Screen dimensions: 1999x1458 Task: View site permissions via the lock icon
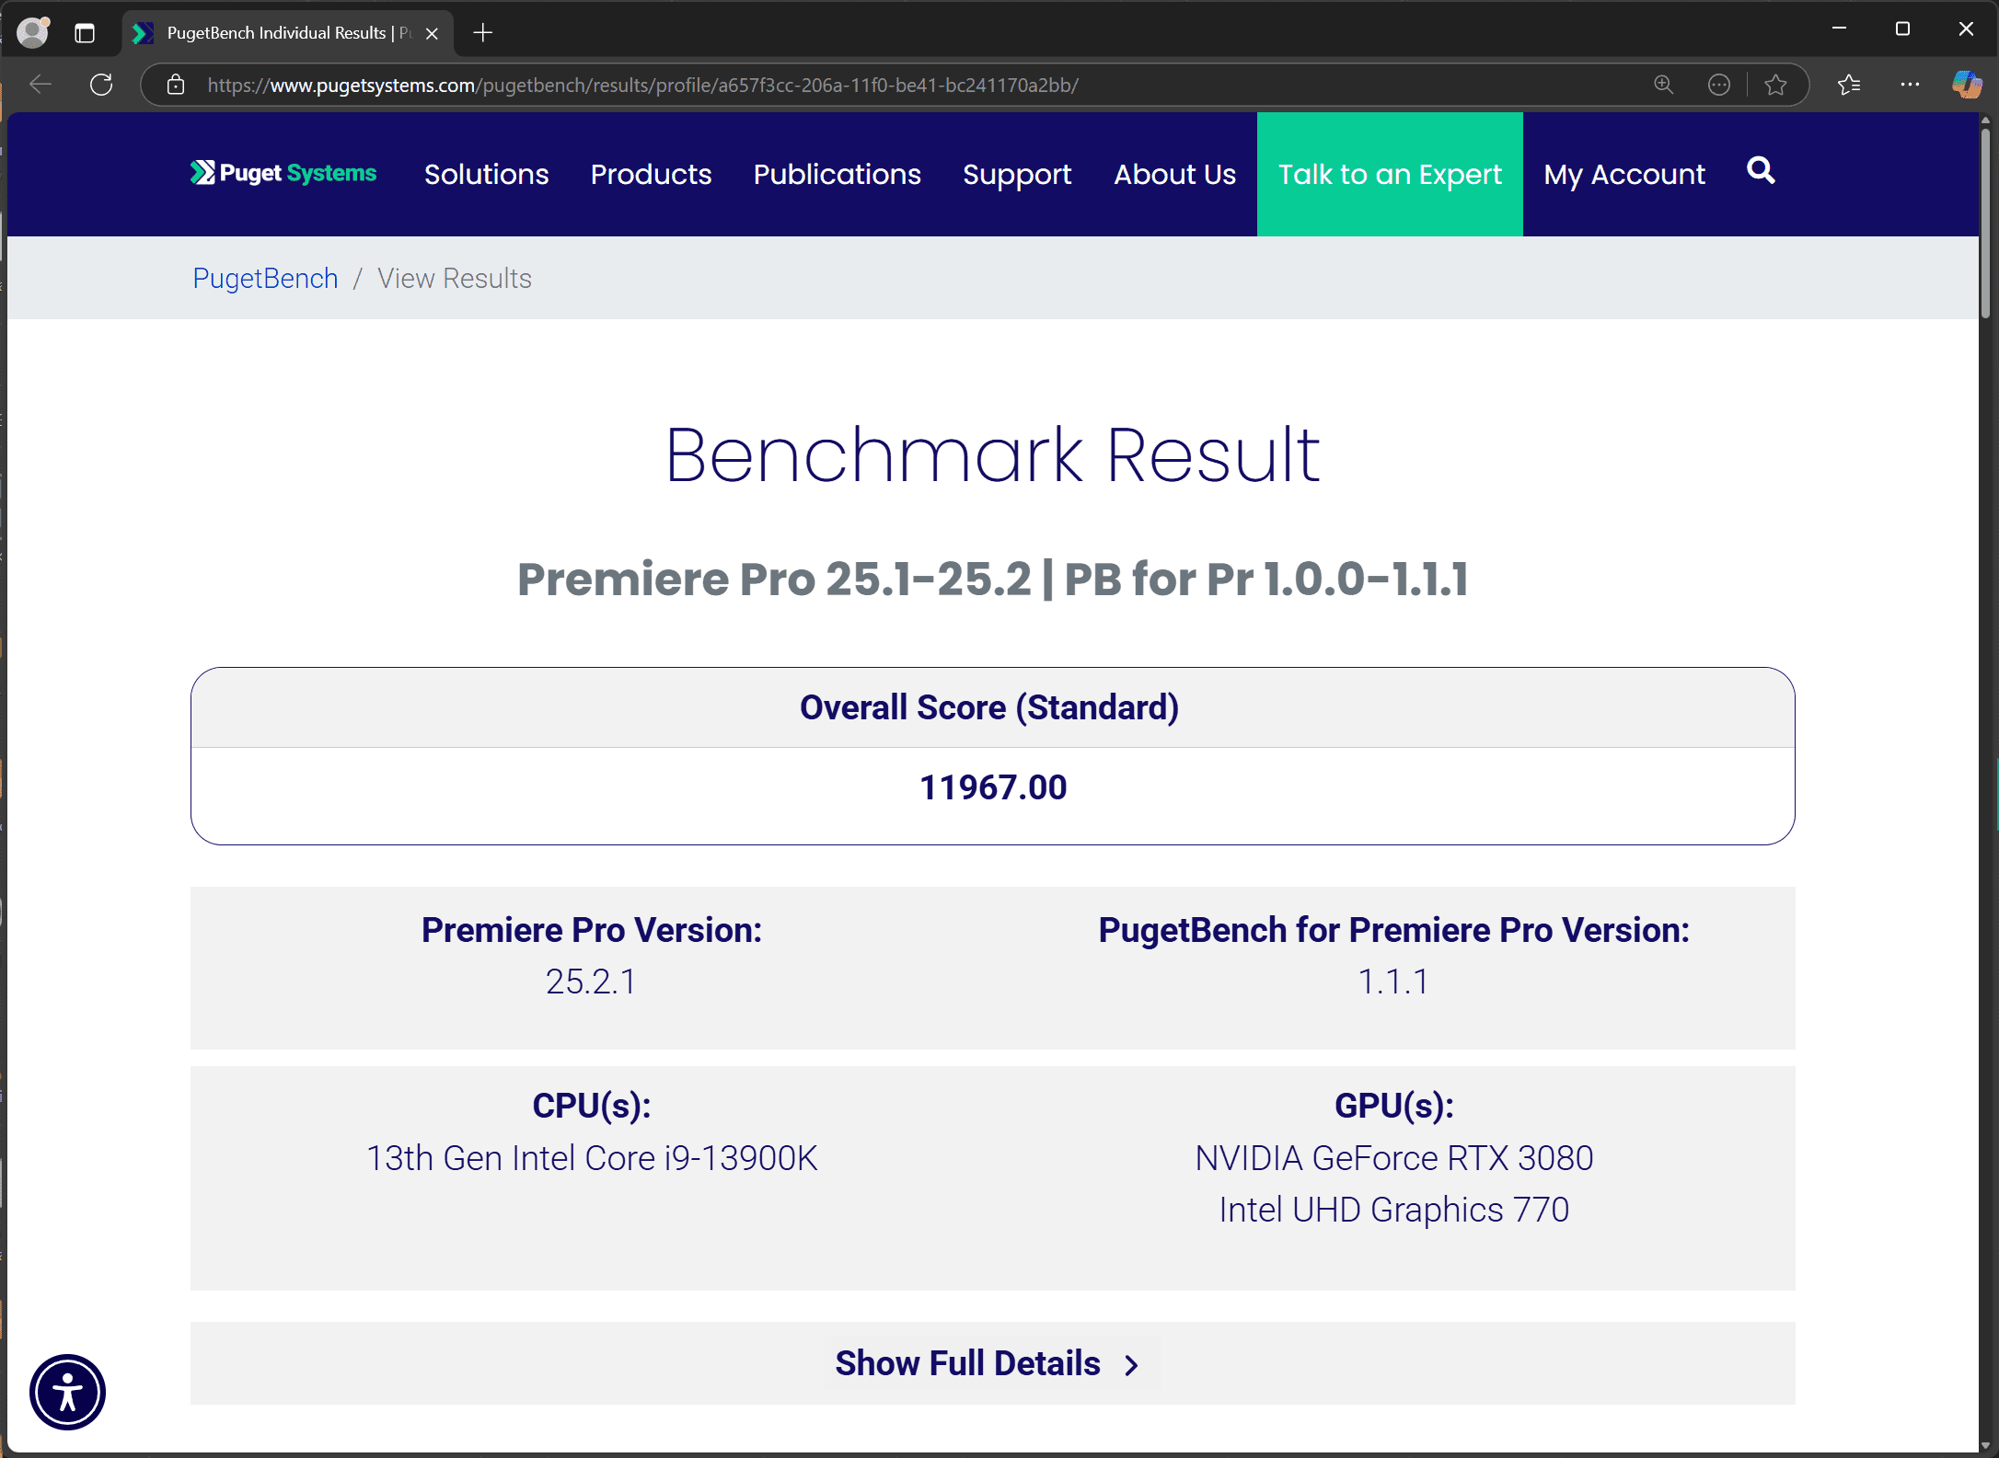(175, 85)
